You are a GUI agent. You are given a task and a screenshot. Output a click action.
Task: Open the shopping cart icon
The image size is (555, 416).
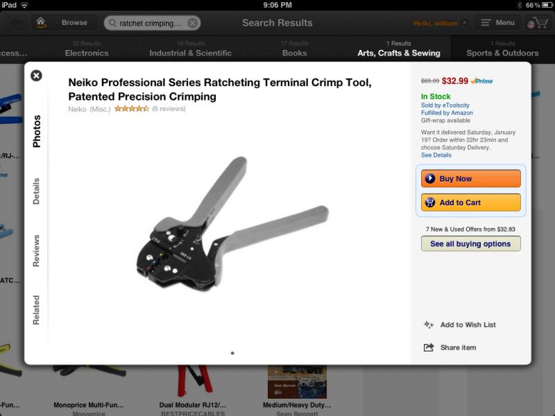click(538, 23)
